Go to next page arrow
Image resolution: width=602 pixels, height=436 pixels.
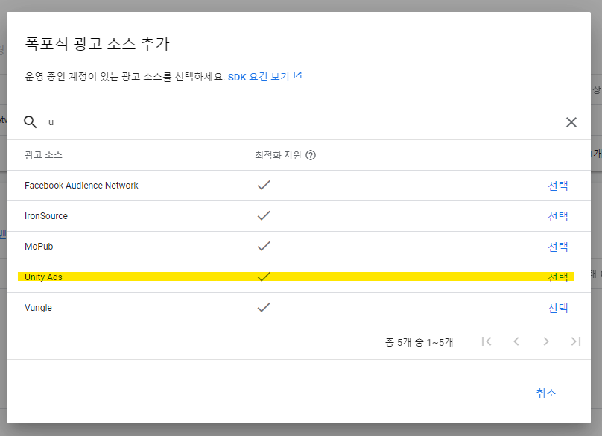pyautogui.click(x=546, y=341)
